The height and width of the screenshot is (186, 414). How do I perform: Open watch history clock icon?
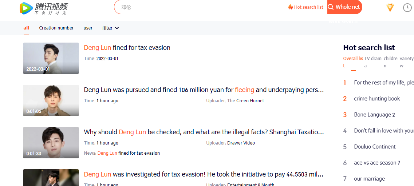pyautogui.click(x=407, y=8)
